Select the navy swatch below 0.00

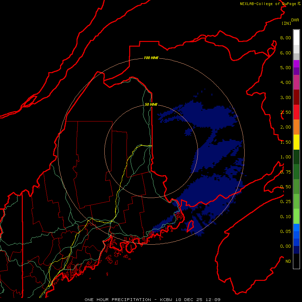(x=296, y=250)
